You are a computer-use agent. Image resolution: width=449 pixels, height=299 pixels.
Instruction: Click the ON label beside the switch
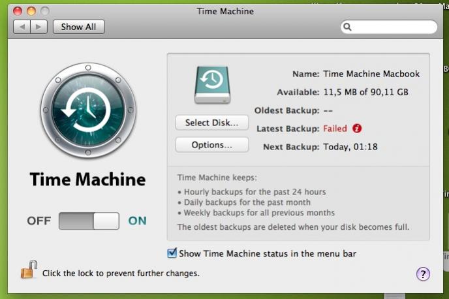click(x=138, y=221)
